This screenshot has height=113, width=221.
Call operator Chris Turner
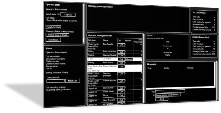(121, 88)
